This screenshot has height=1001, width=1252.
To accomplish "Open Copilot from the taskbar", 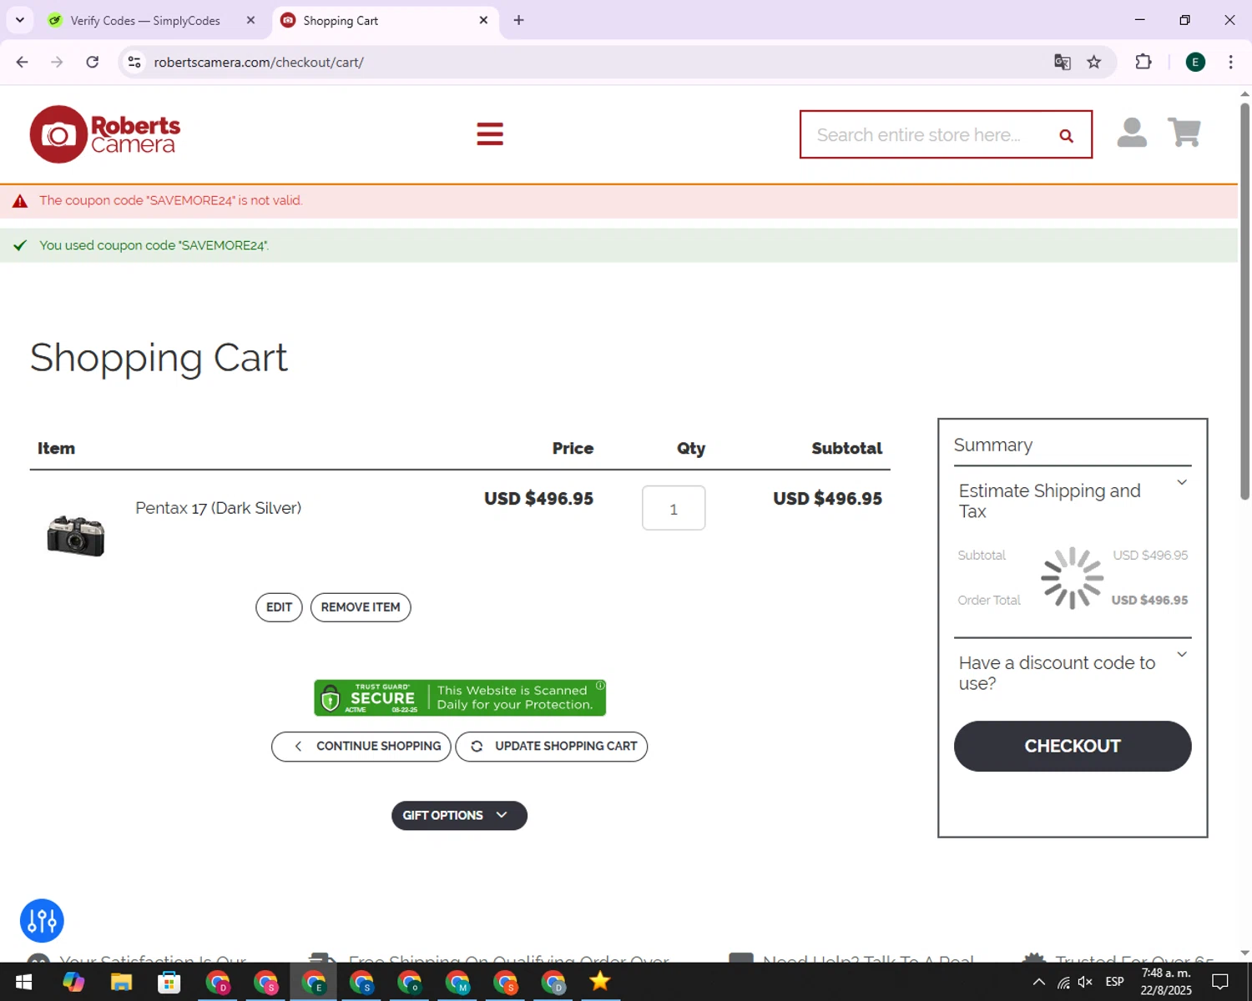I will (73, 982).
